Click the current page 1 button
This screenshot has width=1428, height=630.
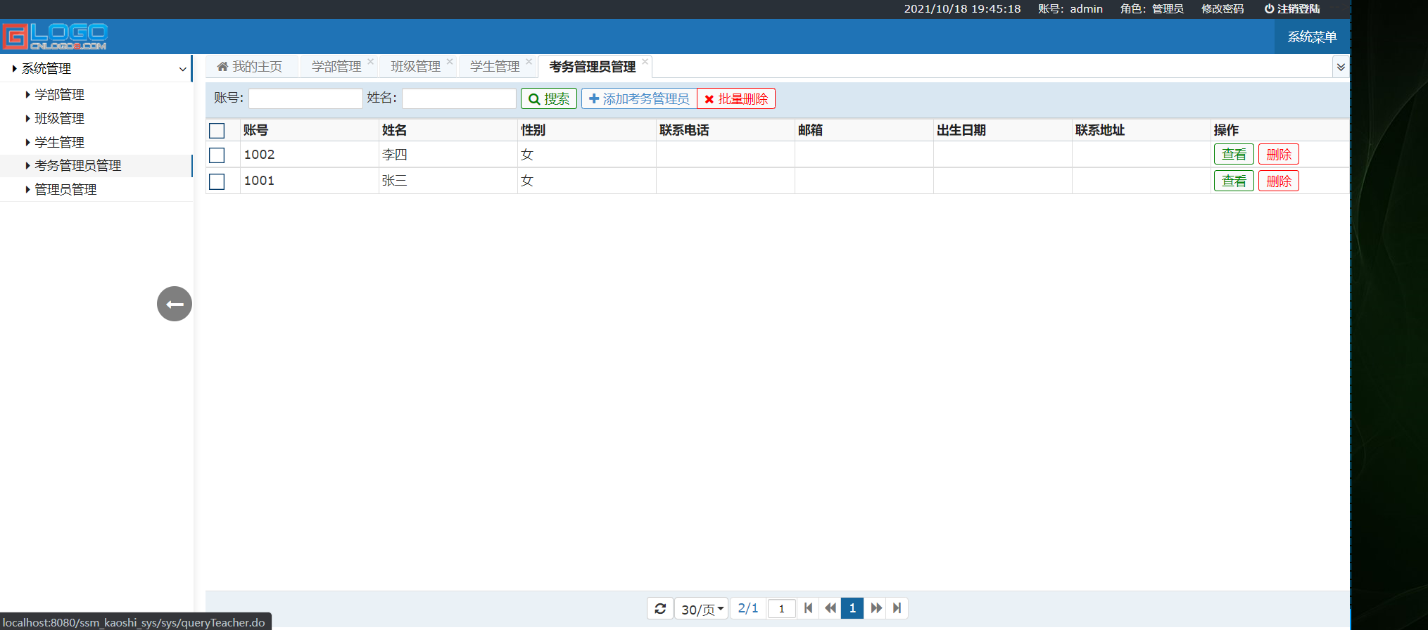coord(852,608)
